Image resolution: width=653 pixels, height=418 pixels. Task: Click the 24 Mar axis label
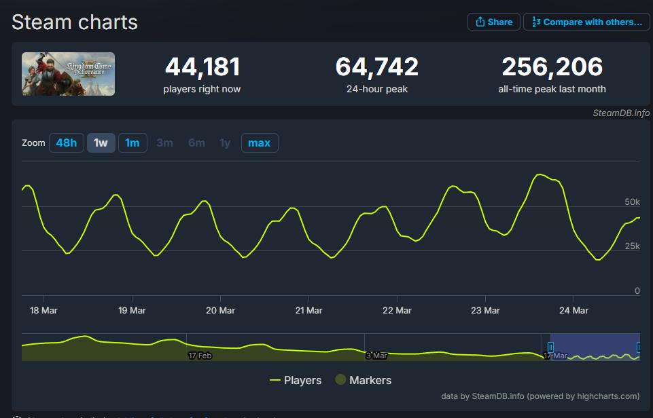coord(573,310)
